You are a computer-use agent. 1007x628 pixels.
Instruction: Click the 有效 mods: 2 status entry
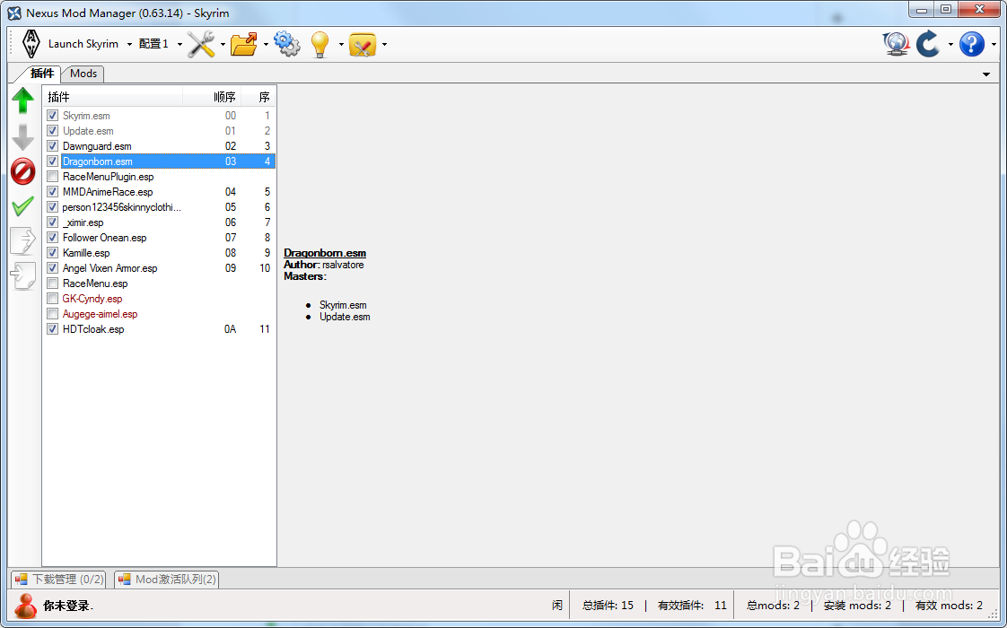(x=949, y=606)
